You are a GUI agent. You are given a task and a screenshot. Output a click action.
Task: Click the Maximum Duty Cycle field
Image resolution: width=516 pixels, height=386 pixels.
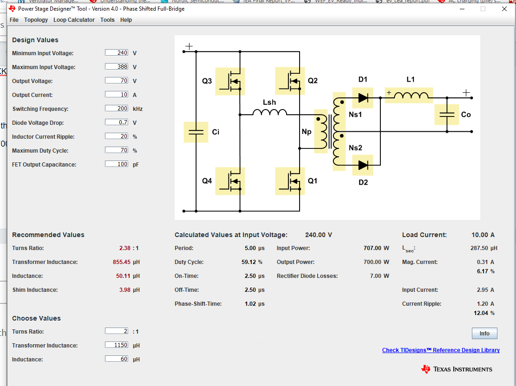pos(117,150)
